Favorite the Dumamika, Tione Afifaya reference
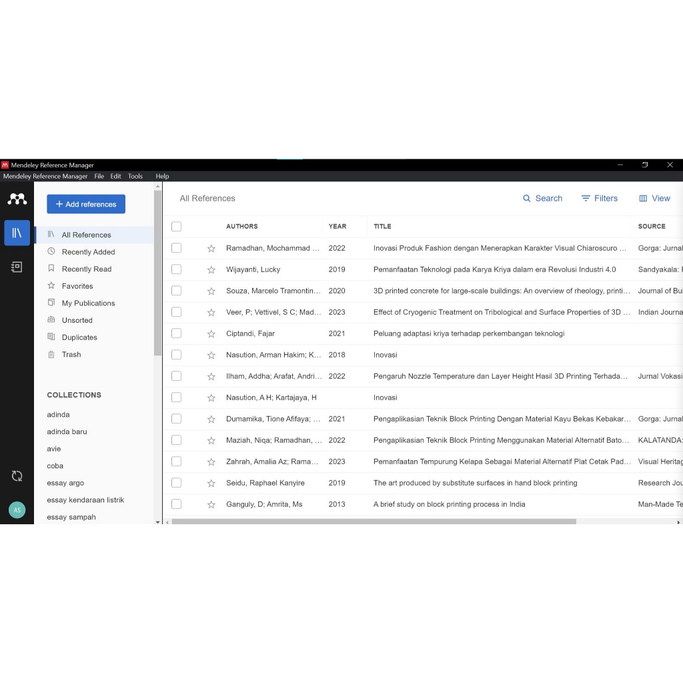The height and width of the screenshot is (683, 683). click(x=211, y=419)
